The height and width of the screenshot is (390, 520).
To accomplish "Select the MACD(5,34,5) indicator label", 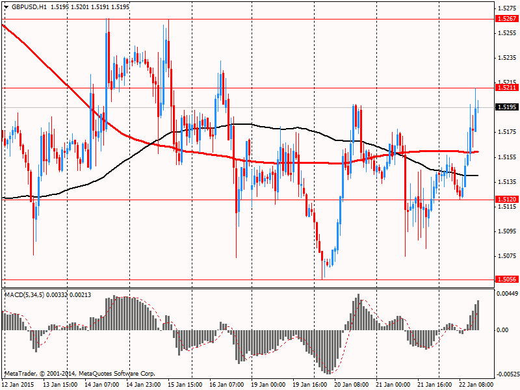I will pyautogui.click(x=24, y=295).
